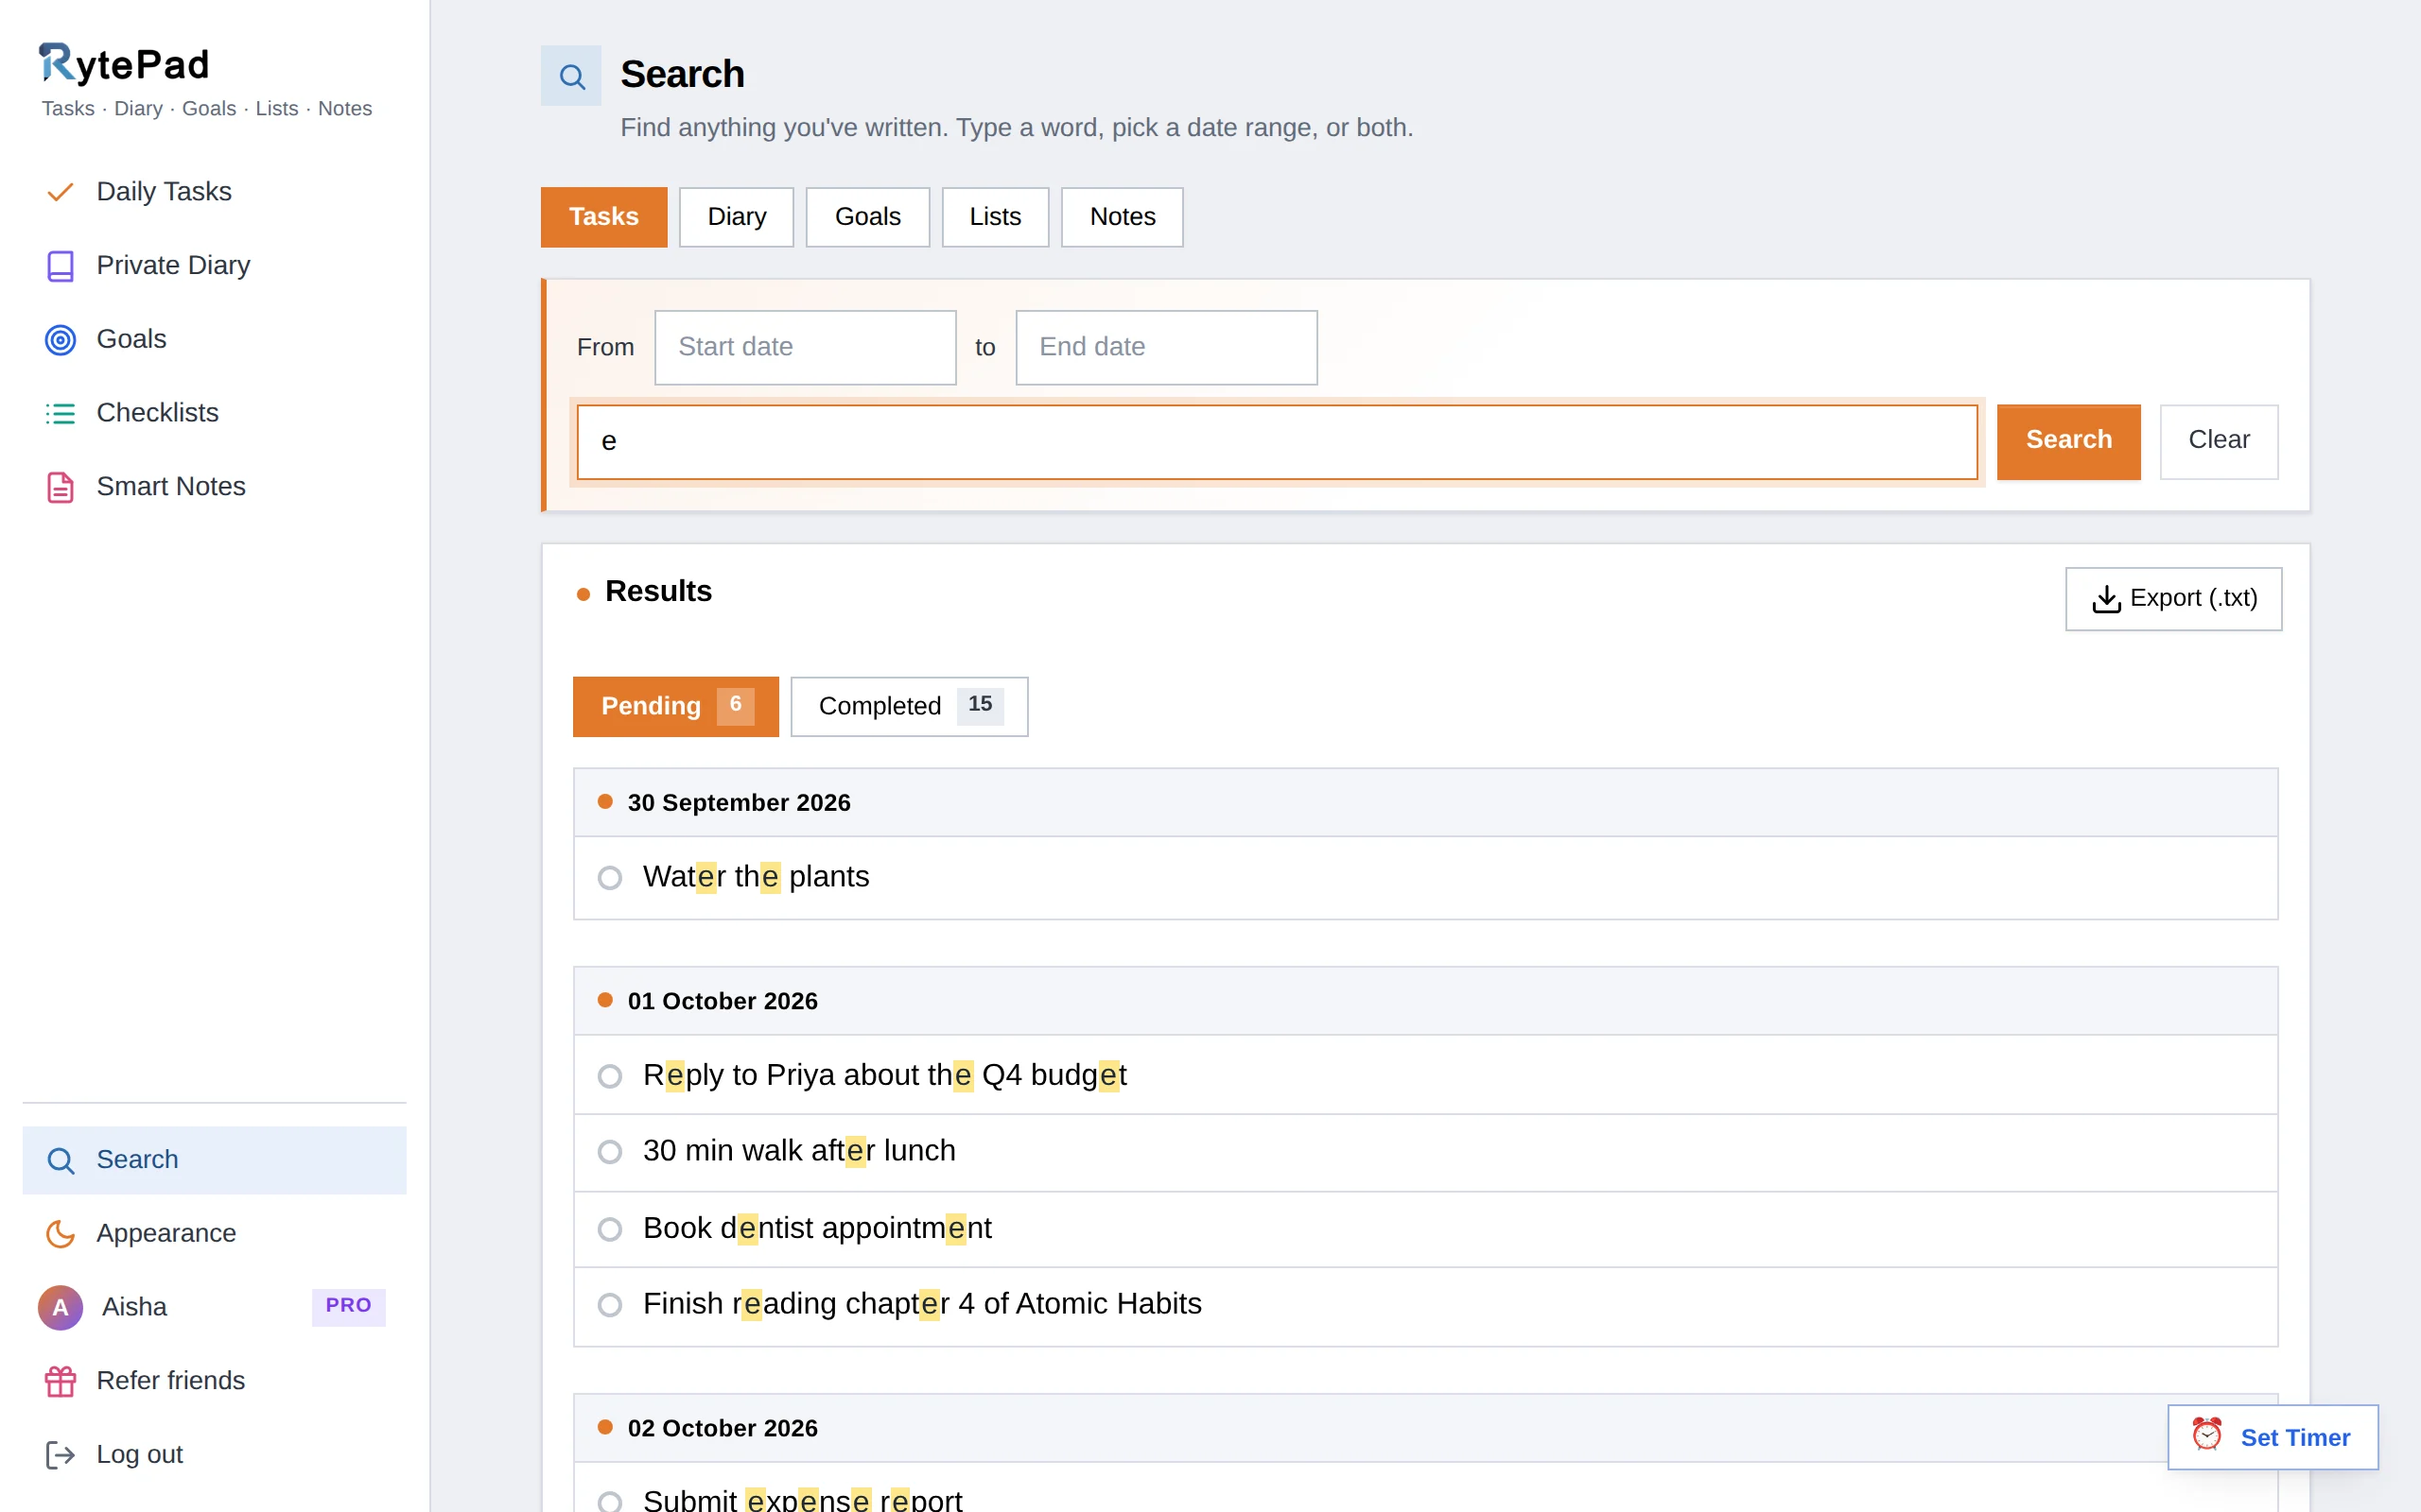Click the Refer friends gift icon
Image resolution: width=2421 pixels, height=1512 pixels.
60,1381
